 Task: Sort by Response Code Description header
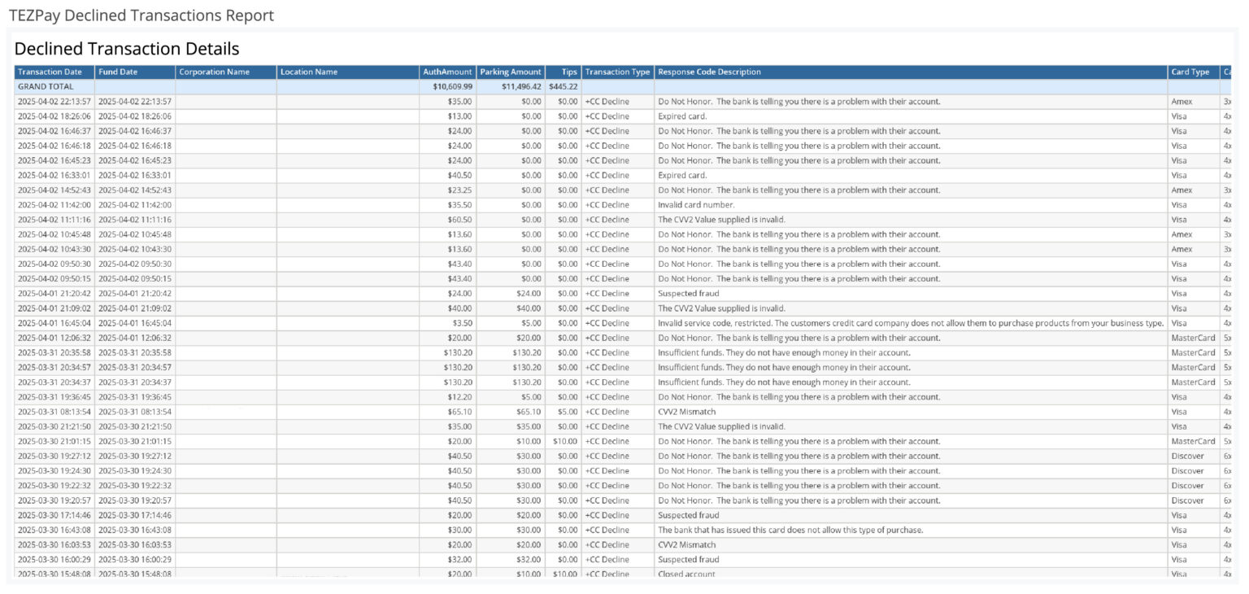709,72
